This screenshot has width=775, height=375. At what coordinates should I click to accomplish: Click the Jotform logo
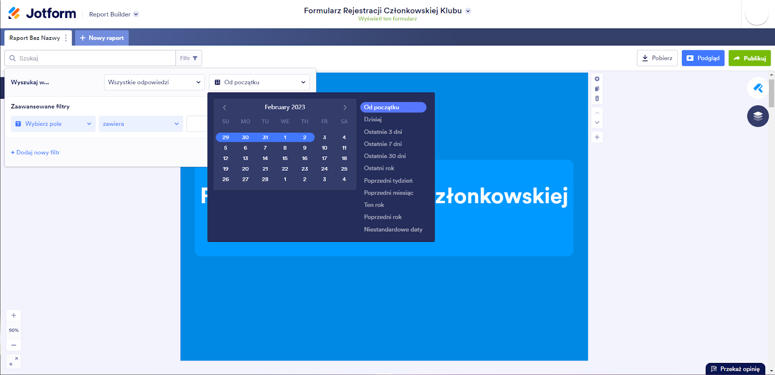tap(42, 14)
